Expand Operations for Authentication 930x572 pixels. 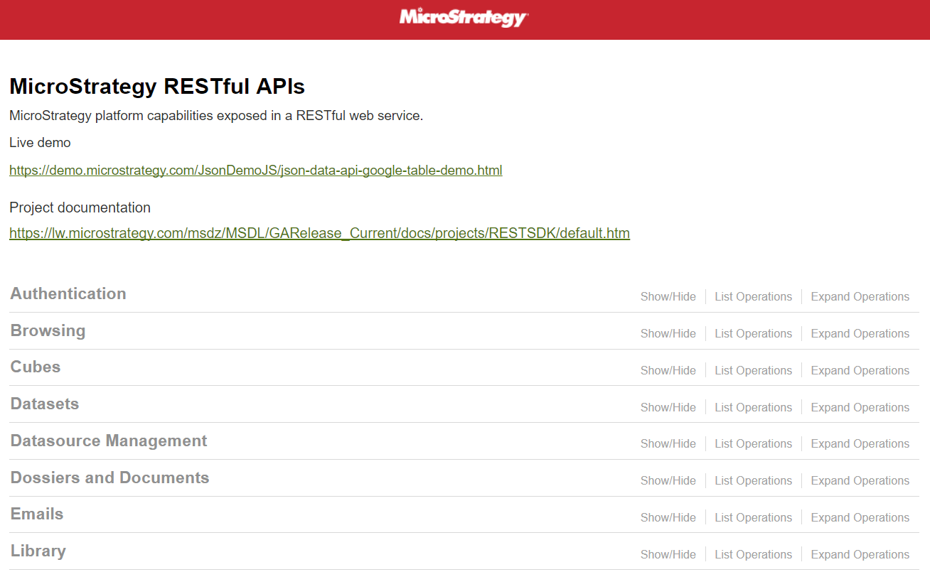[860, 297]
